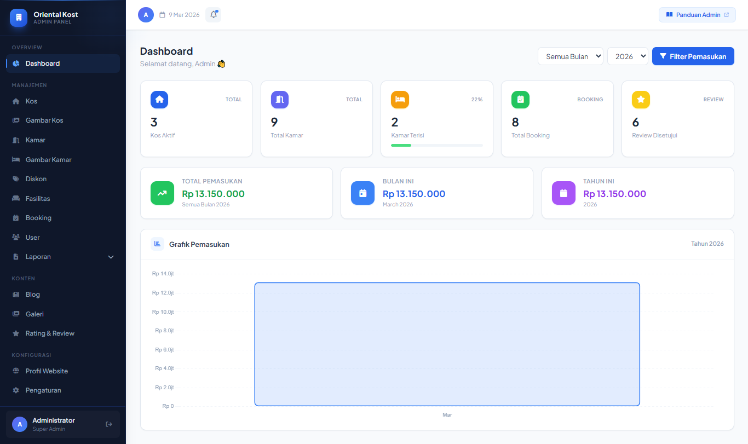
Task: Click the Oriental Kost building logo
Action: point(19,18)
